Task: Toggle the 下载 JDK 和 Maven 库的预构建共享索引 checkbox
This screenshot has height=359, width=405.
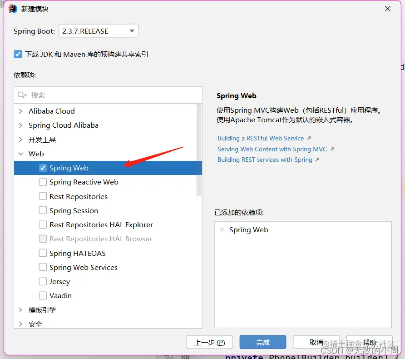Action: coord(18,54)
